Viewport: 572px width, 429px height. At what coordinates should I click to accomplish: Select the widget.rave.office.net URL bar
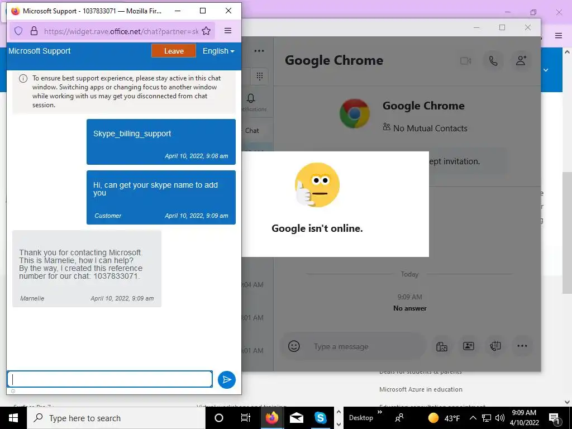[x=121, y=31]
